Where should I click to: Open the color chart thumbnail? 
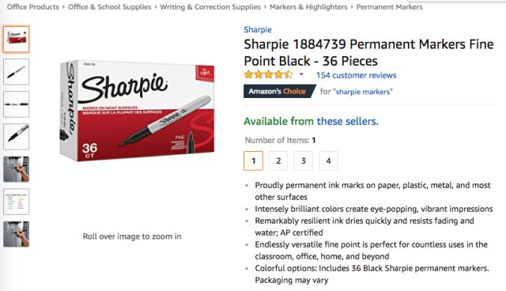click(16, 202)
